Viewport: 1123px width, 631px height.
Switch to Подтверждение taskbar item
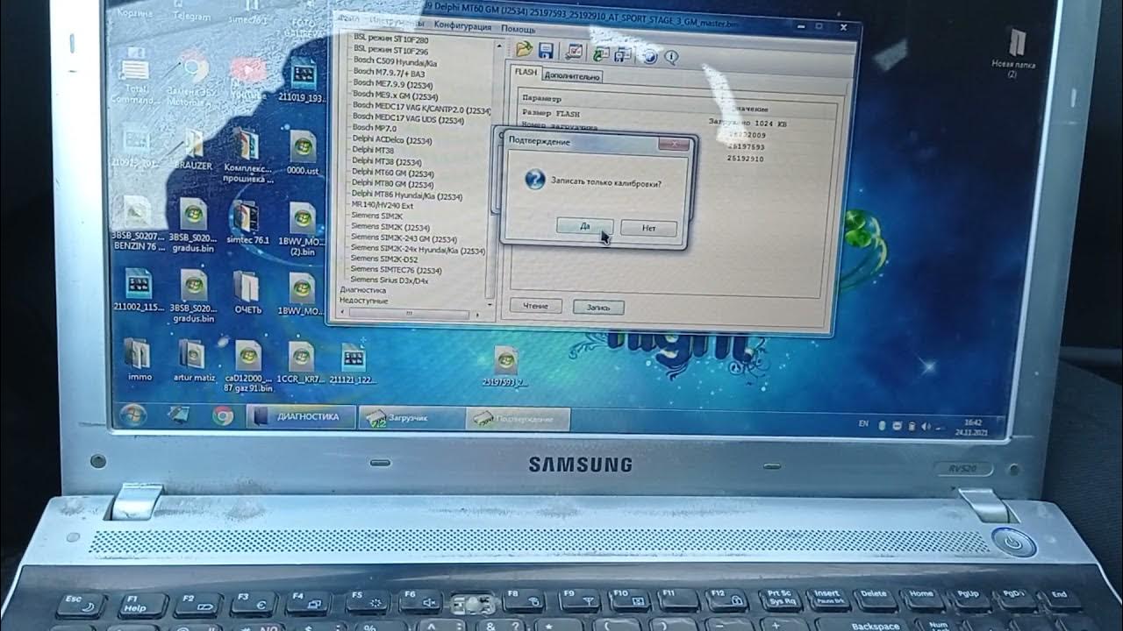(x=519, y=419)
